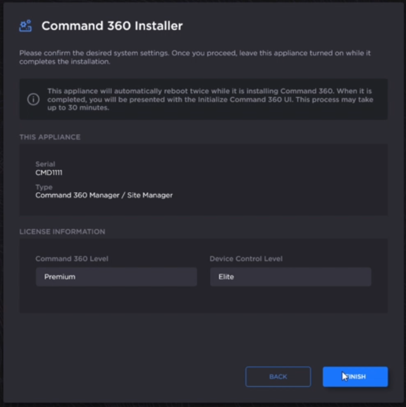Viewport: 406px width, 407px height.
Task: Select the Device Control Level Elite field
Action: 290,277
